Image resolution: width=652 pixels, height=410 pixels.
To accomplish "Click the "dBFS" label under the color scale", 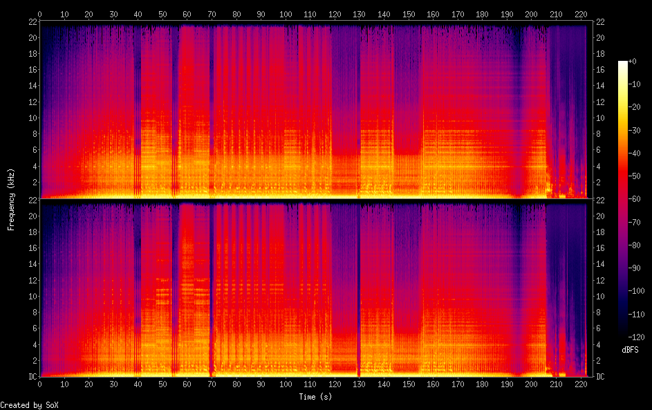I will tap(630, 350).
